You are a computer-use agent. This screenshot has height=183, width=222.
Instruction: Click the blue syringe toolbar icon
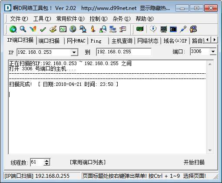pyautogui.click(x=183, y=29)
